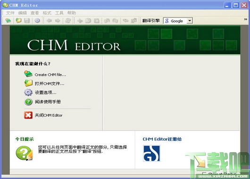Click the create CHM toolbar icon

click(x=8, y=21)
